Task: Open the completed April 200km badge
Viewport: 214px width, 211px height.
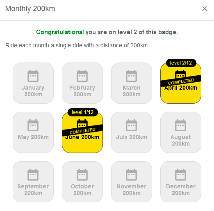Action: [x=181, y=83]
